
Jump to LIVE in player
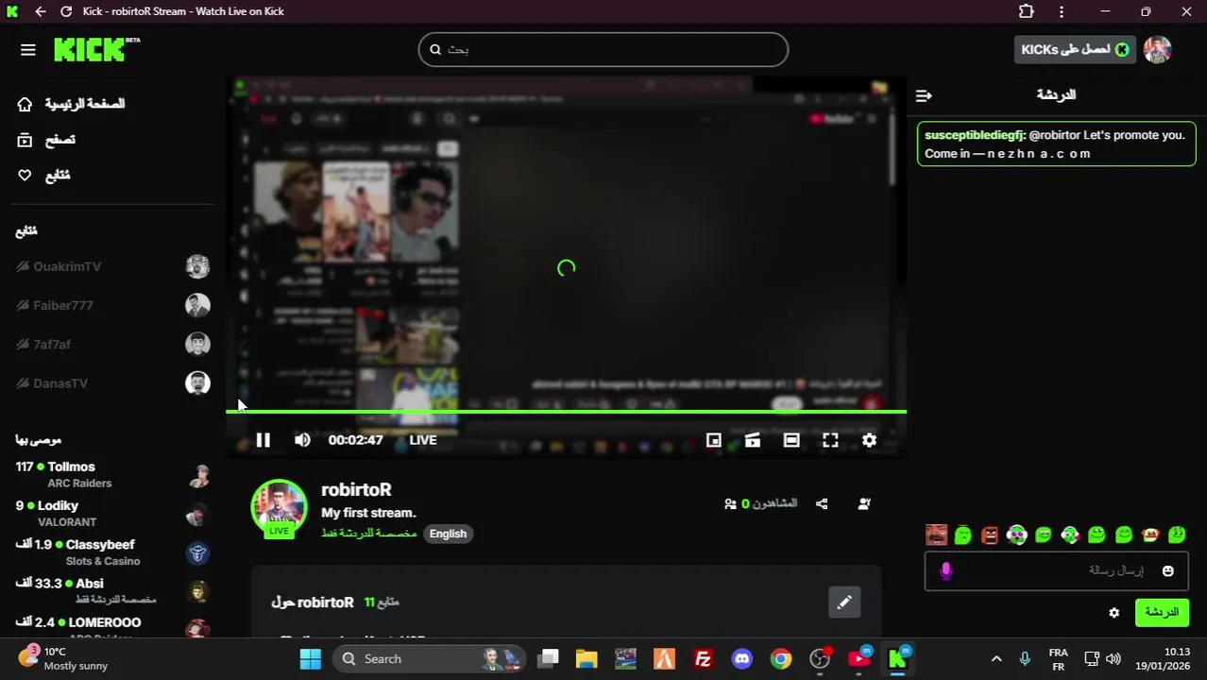pyautogui.click(x=423, y=440)
